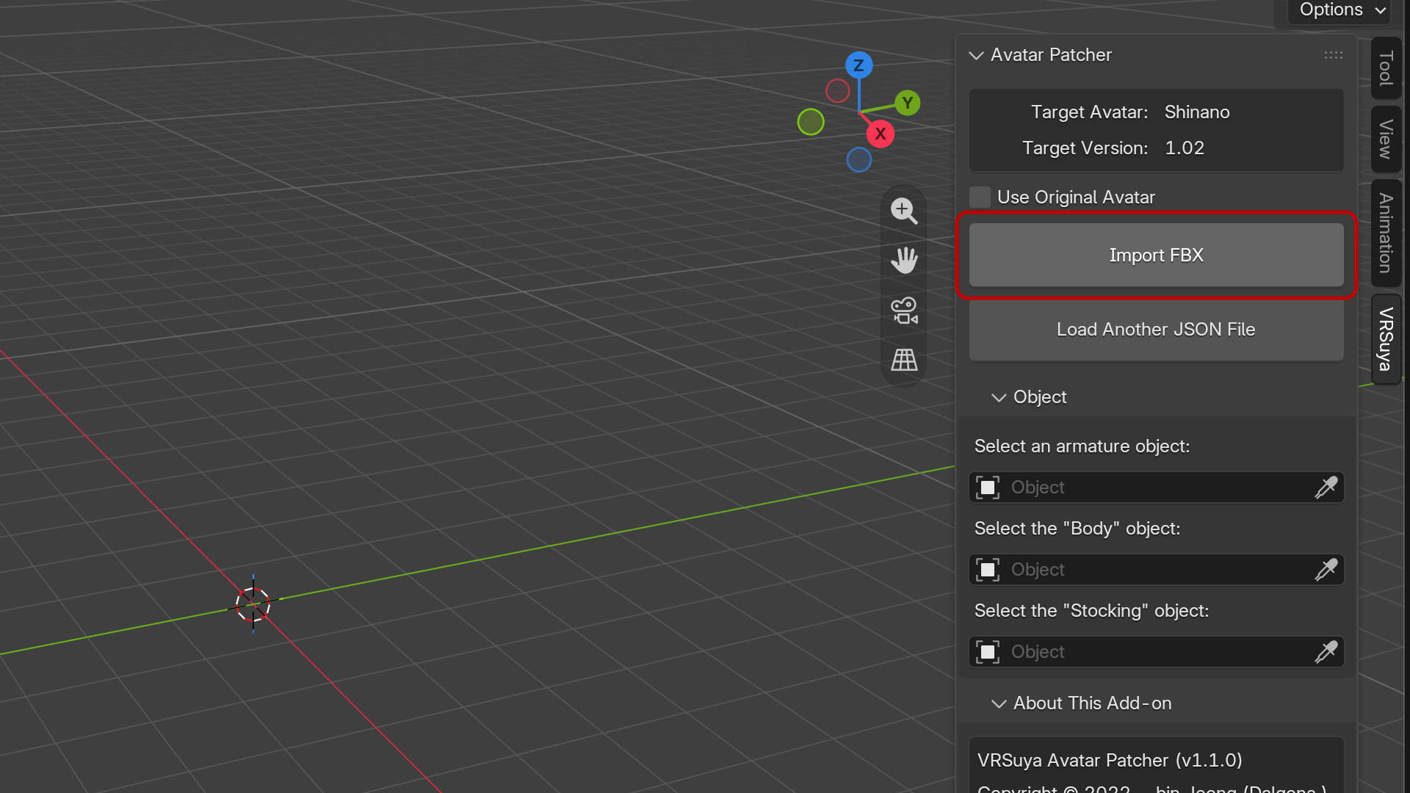The image size is (1410, 793).
Task: Click the Import FBX button
Action: [1157, 256]
